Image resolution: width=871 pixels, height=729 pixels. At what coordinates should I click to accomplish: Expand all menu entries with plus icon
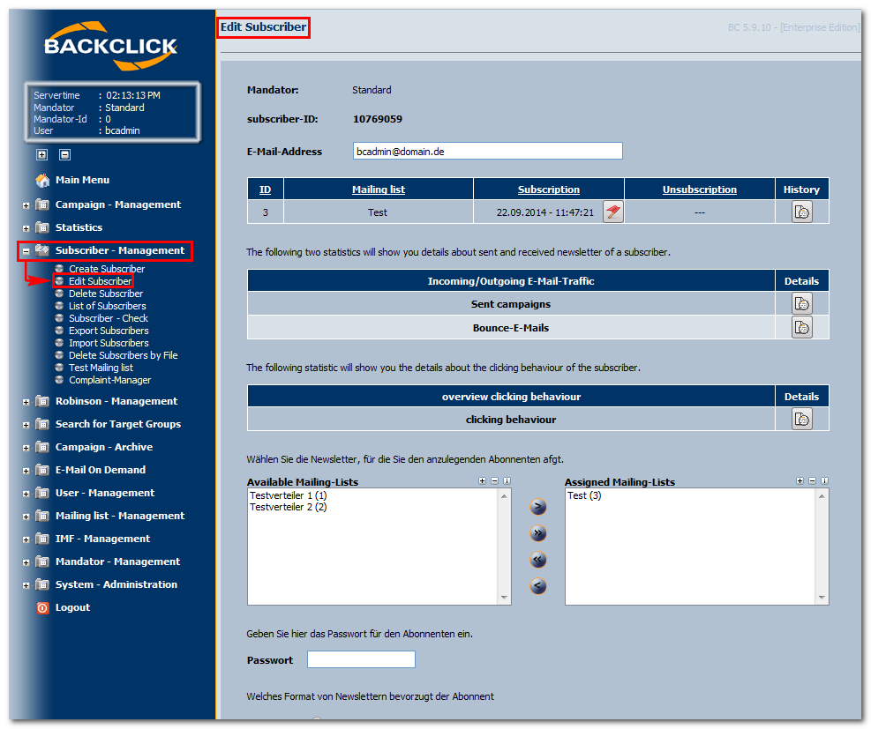tap(42, 155)
